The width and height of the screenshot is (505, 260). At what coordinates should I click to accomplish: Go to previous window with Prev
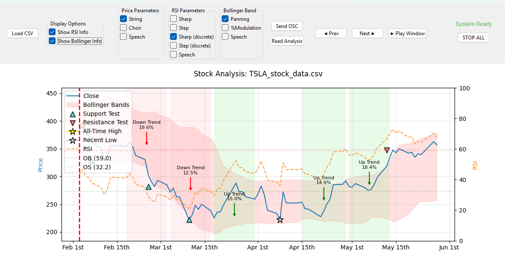(x=331, y=34)
